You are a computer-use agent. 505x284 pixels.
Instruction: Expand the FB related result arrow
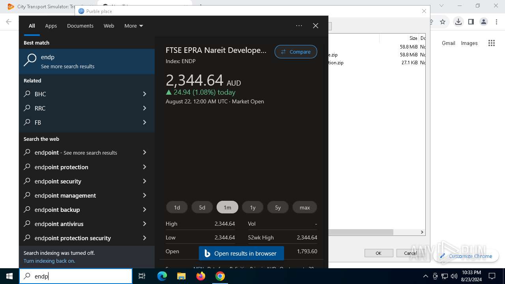144,122
